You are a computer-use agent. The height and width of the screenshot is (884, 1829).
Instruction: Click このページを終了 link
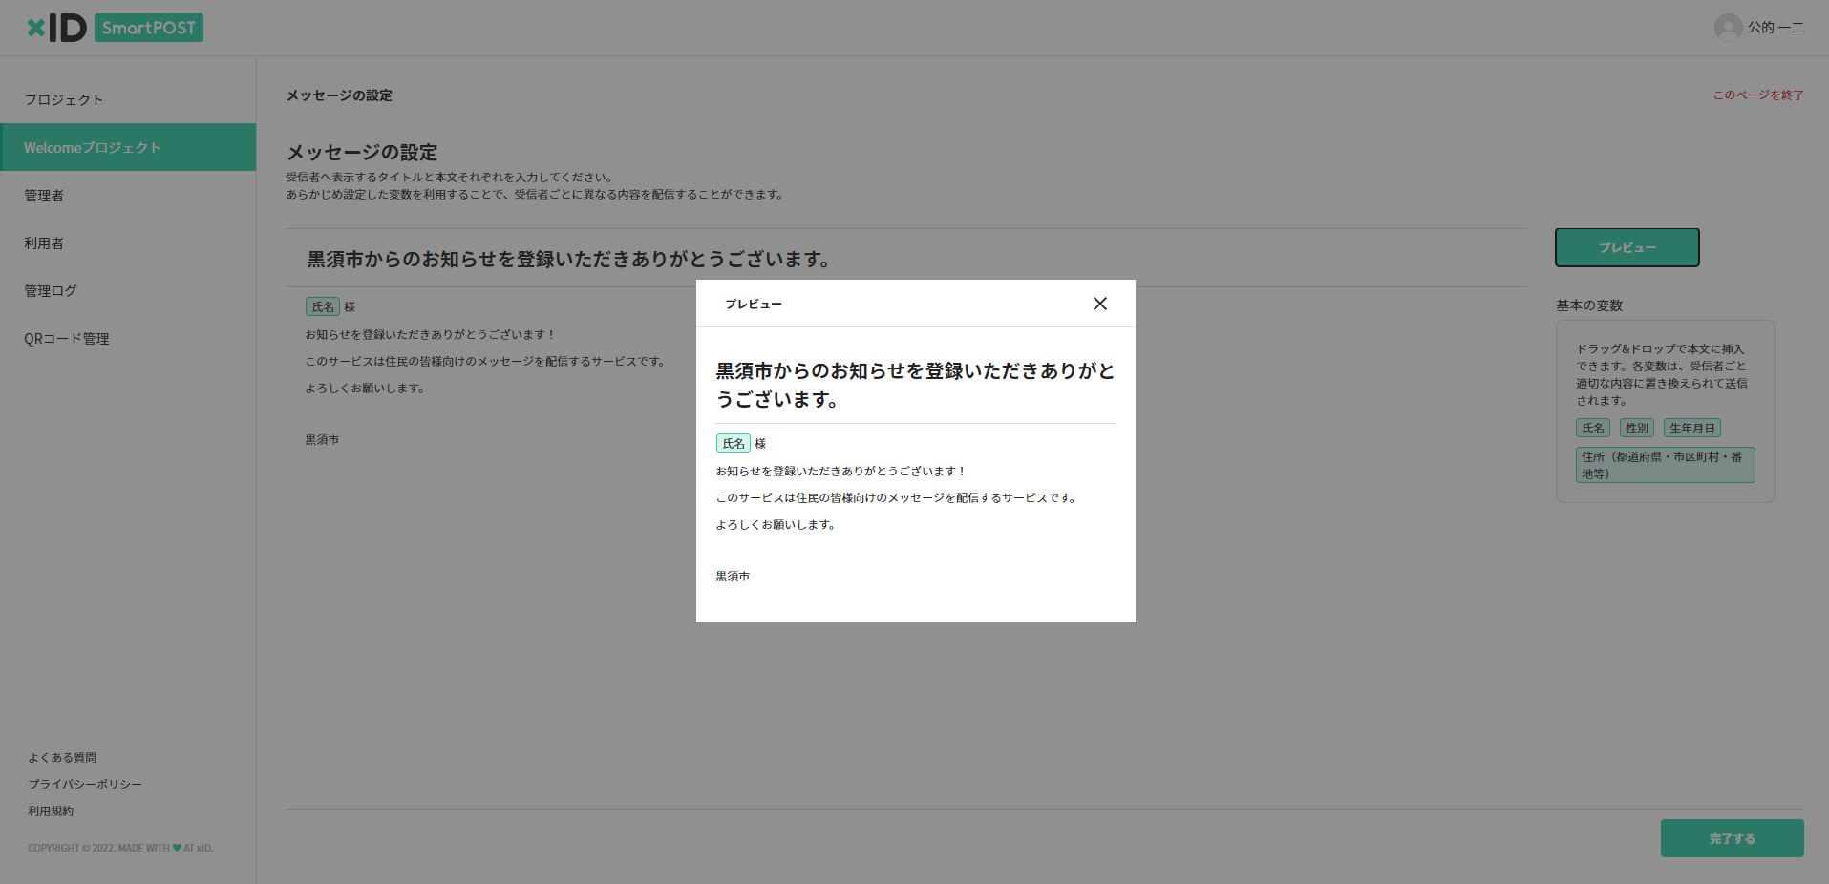[x=1757, y=95]
